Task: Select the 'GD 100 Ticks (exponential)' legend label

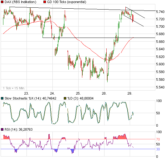Action: tap(67, 2)
